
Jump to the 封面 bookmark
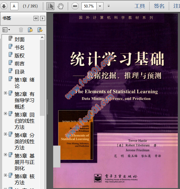[x=20, y=40]
